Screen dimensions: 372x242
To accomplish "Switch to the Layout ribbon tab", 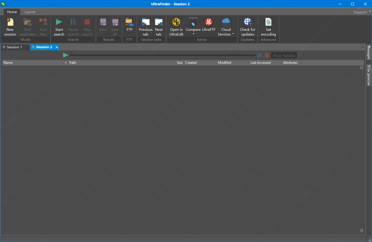I will point(30,12).
